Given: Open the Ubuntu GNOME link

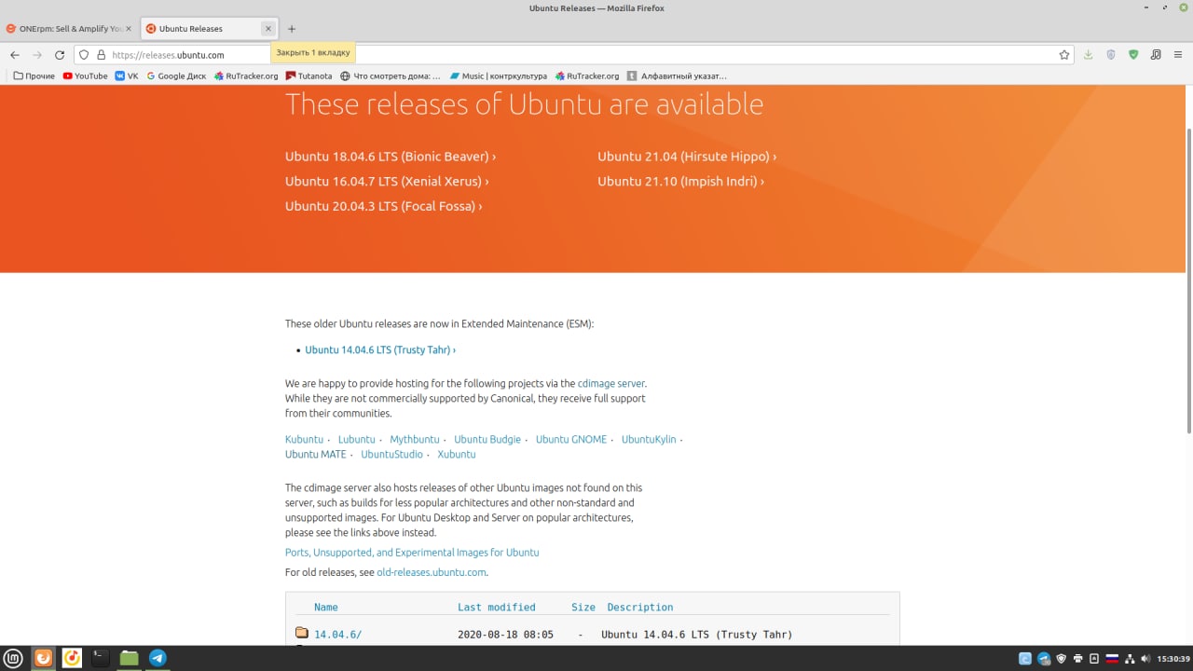Looking at the screenshot, I should click(x=571, y=440).
